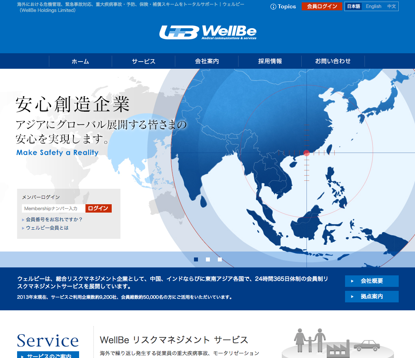Click the family and car illustration
The width and height of the screenshot is (415, 358).
click(337, 343)
